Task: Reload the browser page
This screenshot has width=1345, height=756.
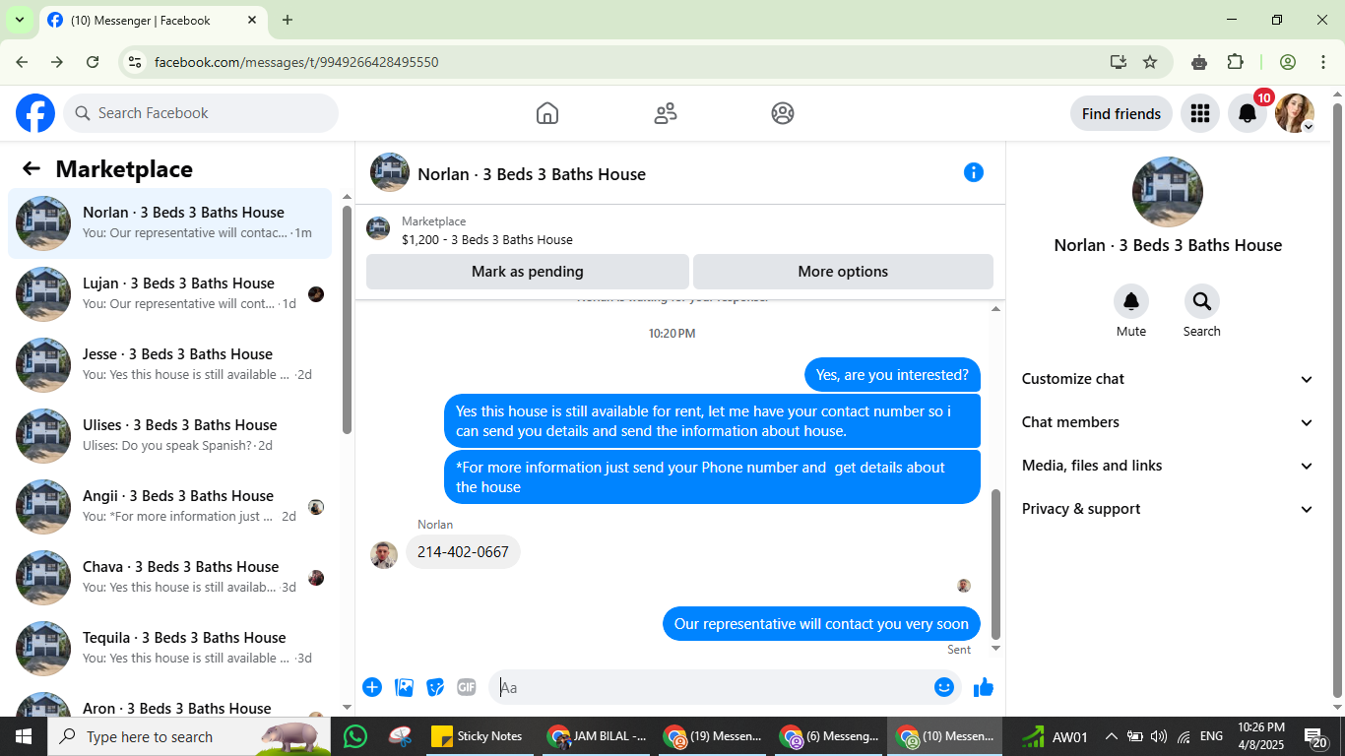Action: click(x=93, y=62)
